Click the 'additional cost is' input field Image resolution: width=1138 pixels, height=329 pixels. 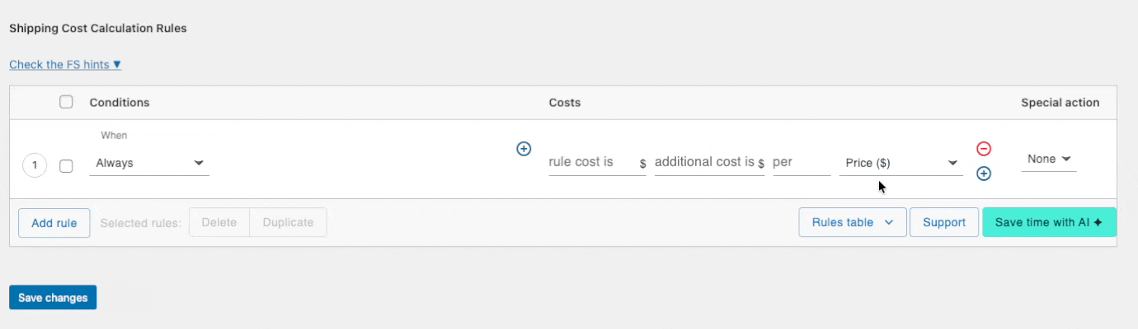pos(704,163)
